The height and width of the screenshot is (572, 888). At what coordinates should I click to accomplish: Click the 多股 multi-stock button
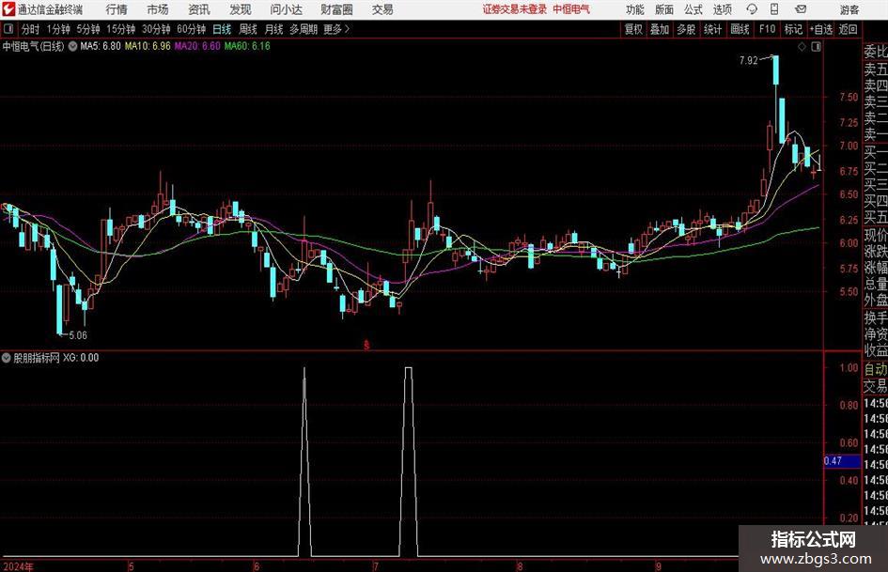tap(686, 29)
